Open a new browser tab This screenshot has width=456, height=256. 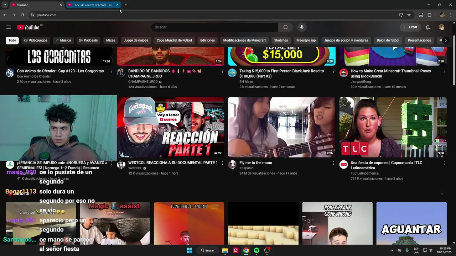point(126,5)
